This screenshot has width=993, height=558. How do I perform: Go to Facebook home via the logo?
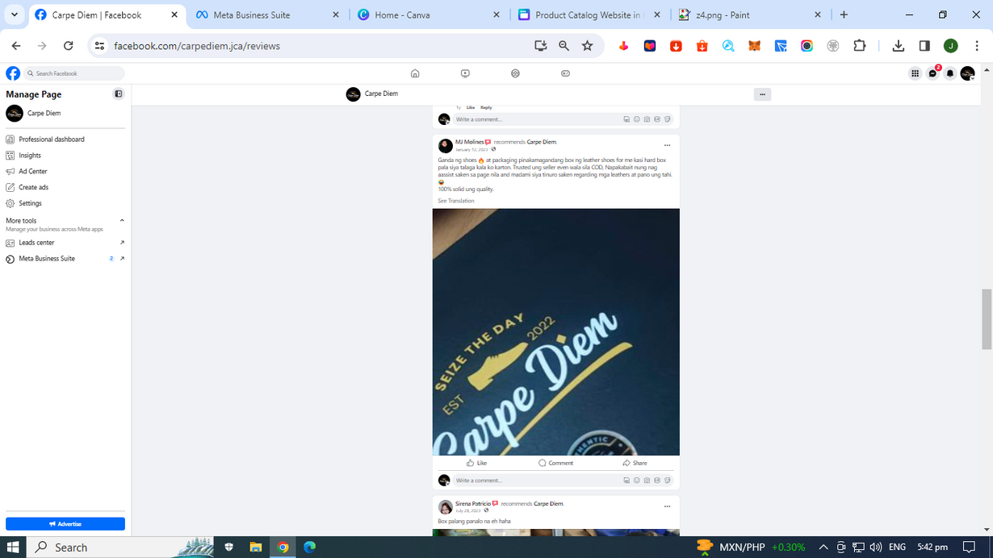pos(13,73)
